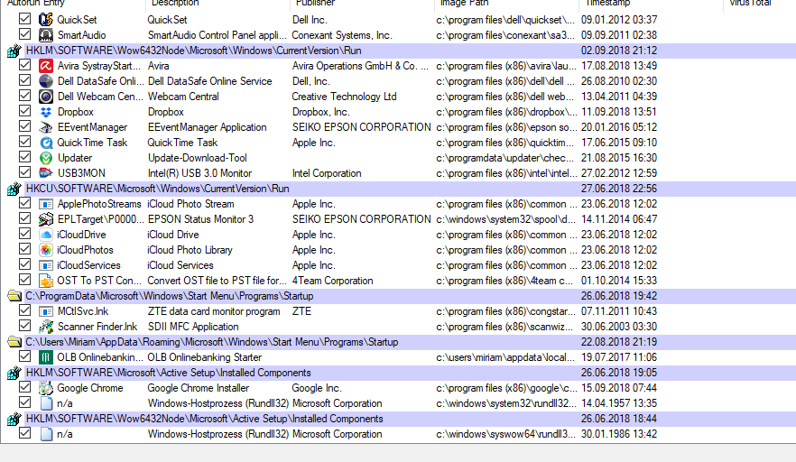The image size is (796, 462).
Task: Click the QuickSet entry icon
Action: (46, 20)
